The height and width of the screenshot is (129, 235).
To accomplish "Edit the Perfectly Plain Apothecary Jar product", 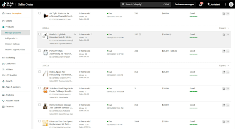I will 224,51.
